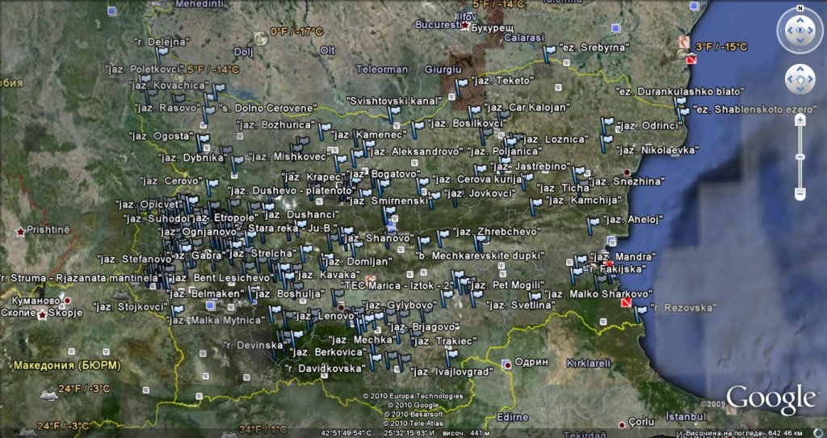Click the "42°51'49.54" latitude in status bar
This screenshot has height=438, width=827.
[344, 433]
